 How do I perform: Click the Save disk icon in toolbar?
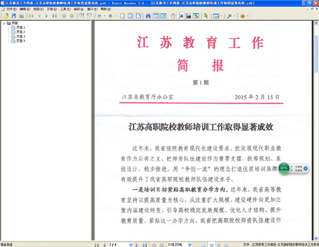(13, 16)
